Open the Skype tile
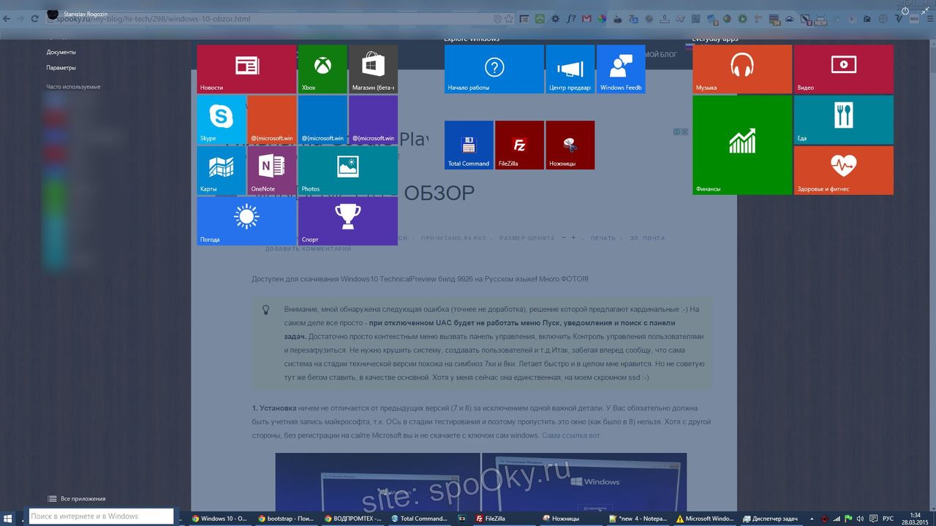Viewport: 936px width, 526px height. pyautogui.click(x=221, y=119)
